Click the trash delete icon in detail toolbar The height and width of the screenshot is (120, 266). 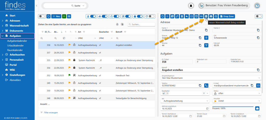coord(182,16)
